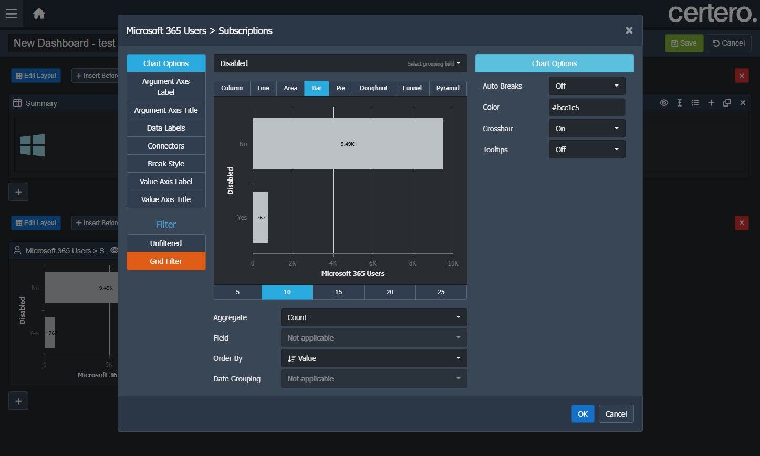Open the Order By Value dropdown
The width and height of the screenshot is (760, 456).
(x=373, y=358)
